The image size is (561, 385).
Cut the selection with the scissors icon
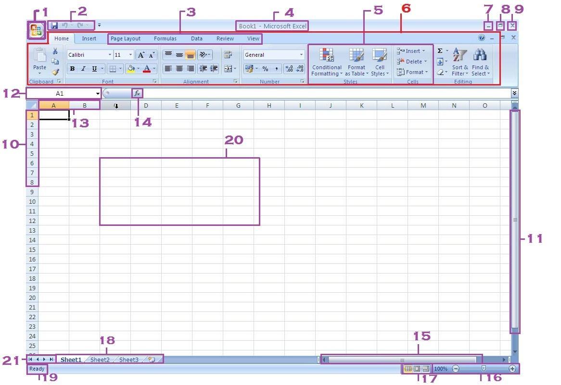[55, 51]
